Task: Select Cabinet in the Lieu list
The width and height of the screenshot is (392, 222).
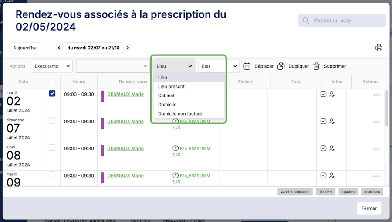Action: point(166,96)
